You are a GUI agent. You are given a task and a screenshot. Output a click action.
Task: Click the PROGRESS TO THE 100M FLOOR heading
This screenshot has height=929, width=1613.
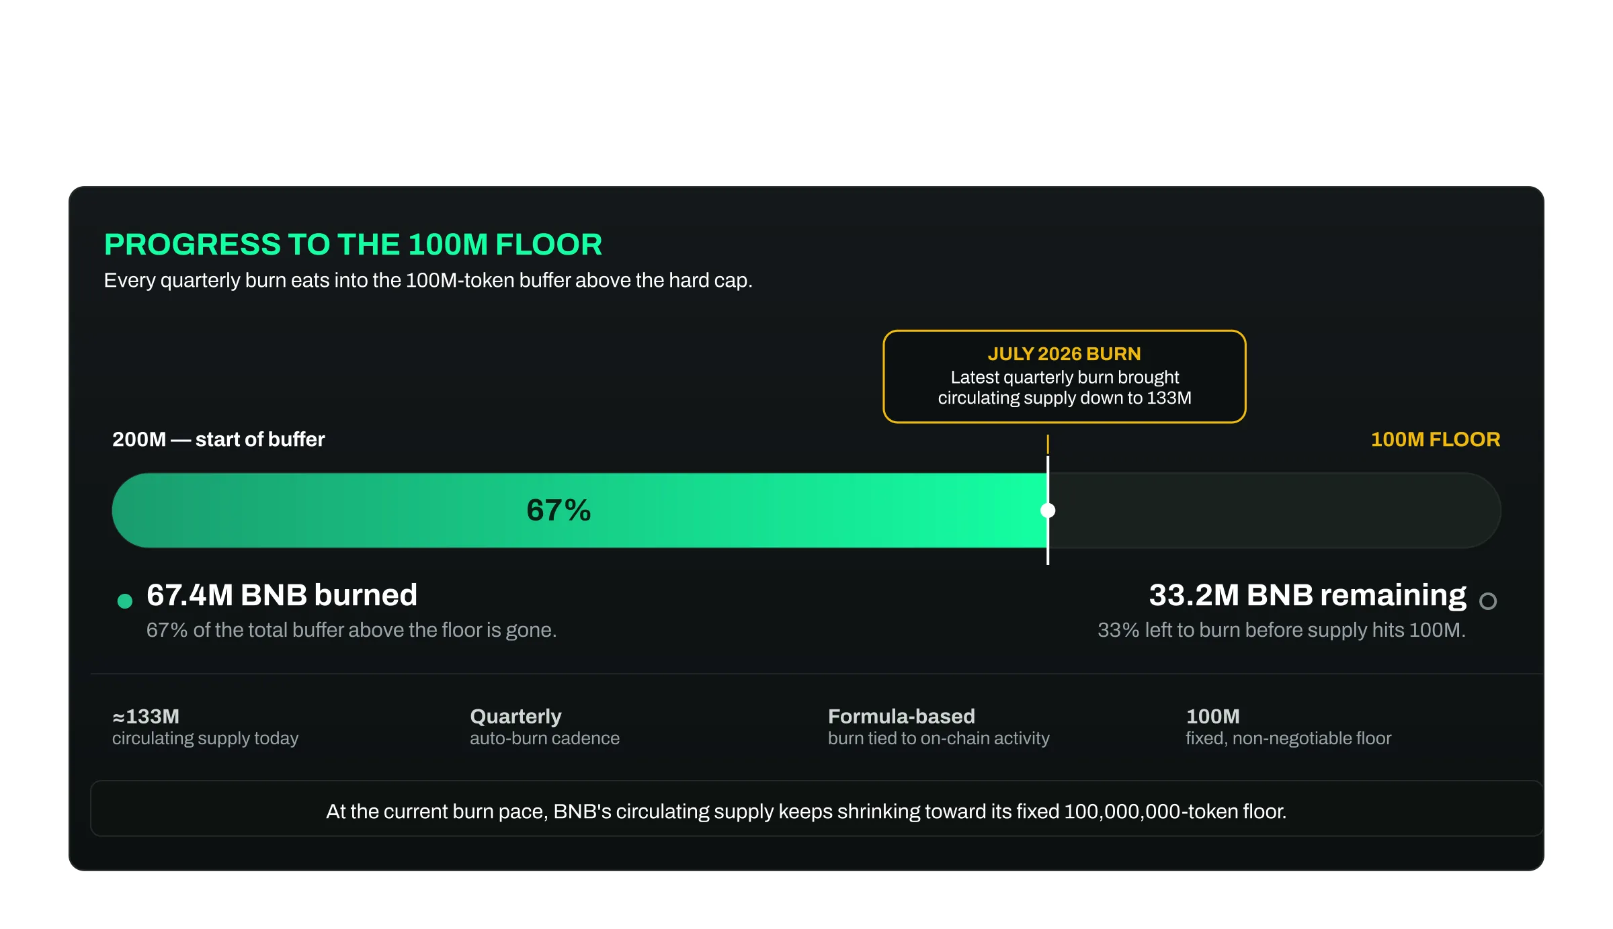tap(353, 245)
